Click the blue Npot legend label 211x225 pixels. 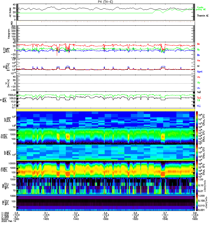click(x=200, y=72)
